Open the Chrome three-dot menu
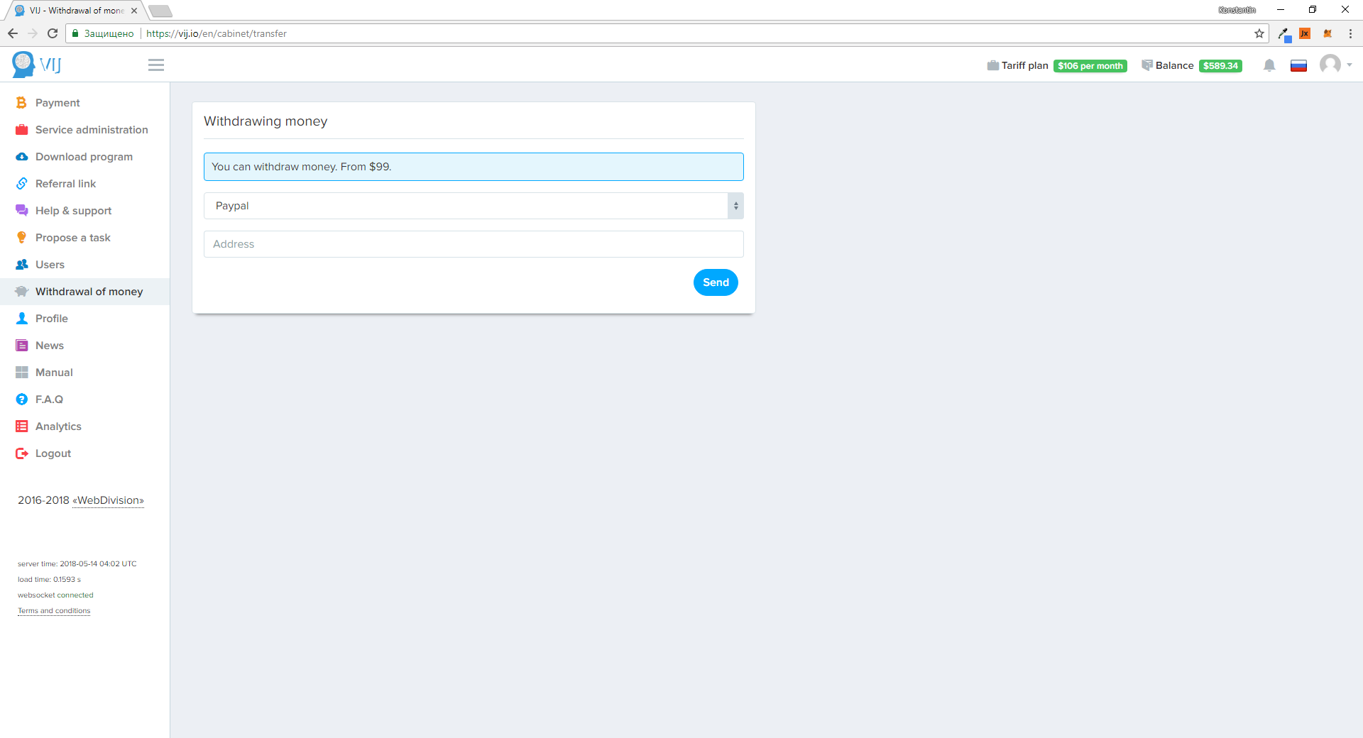1363x738 pixels. click(x=1350, y=33)
